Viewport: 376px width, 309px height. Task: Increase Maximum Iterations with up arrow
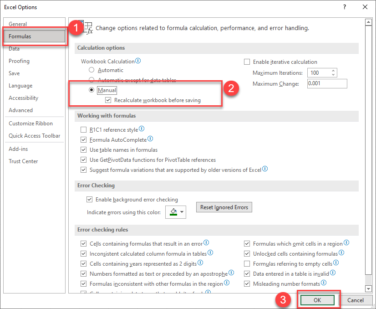(333, 71)
